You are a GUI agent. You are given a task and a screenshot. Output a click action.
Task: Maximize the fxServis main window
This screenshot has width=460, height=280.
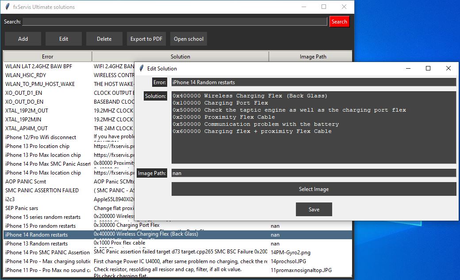pyautogui.click(x=324, y=7)
